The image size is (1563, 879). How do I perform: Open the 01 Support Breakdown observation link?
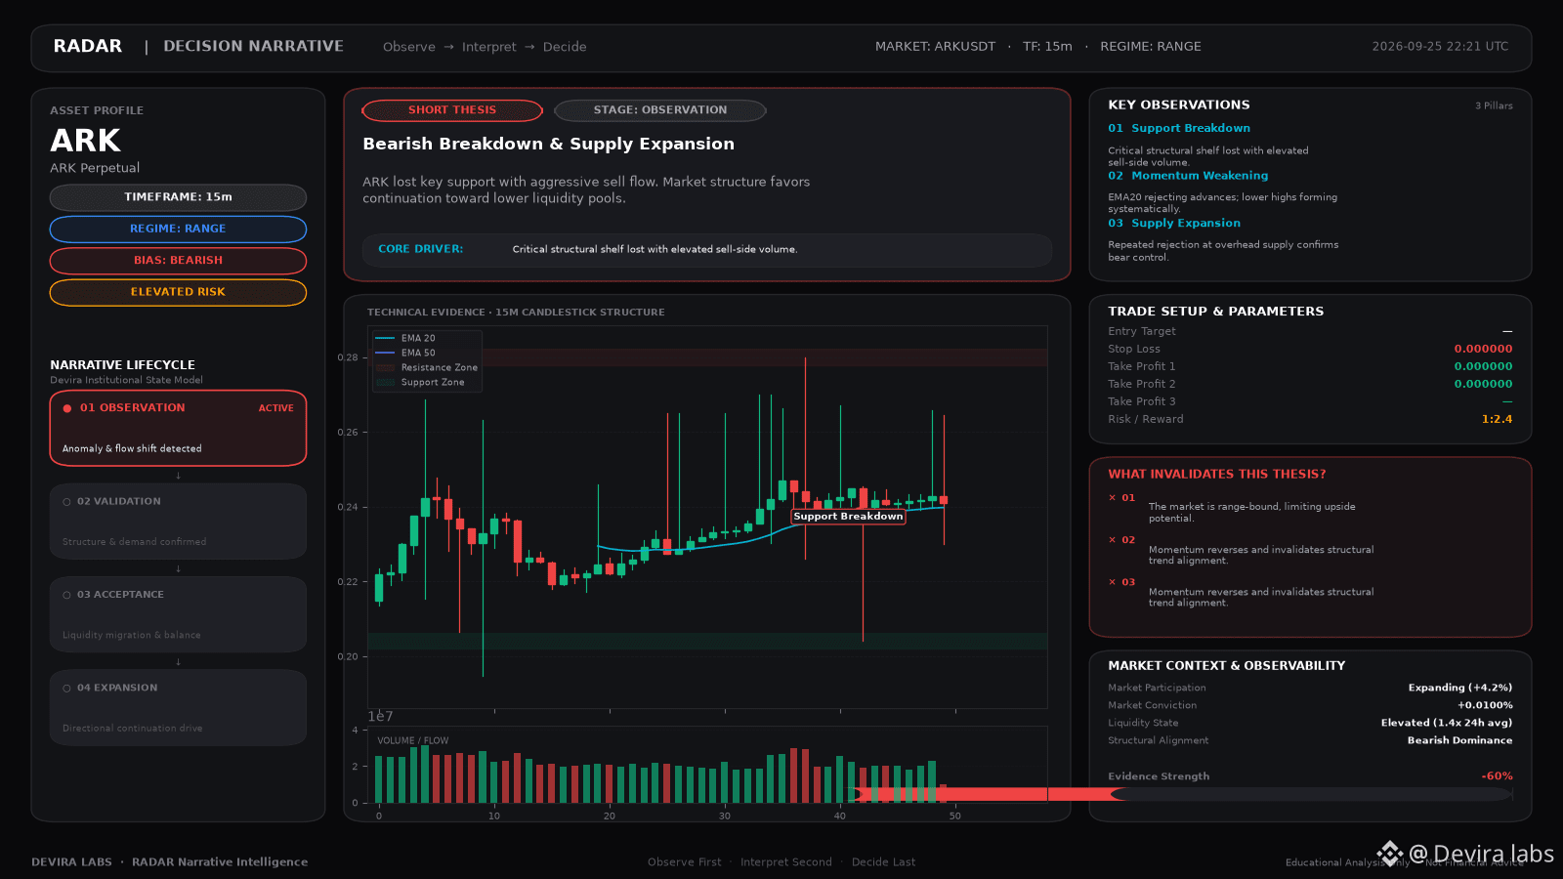[1179, 128]
